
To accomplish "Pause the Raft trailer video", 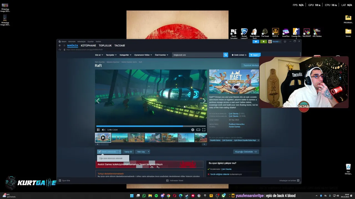I will point(98,130).
